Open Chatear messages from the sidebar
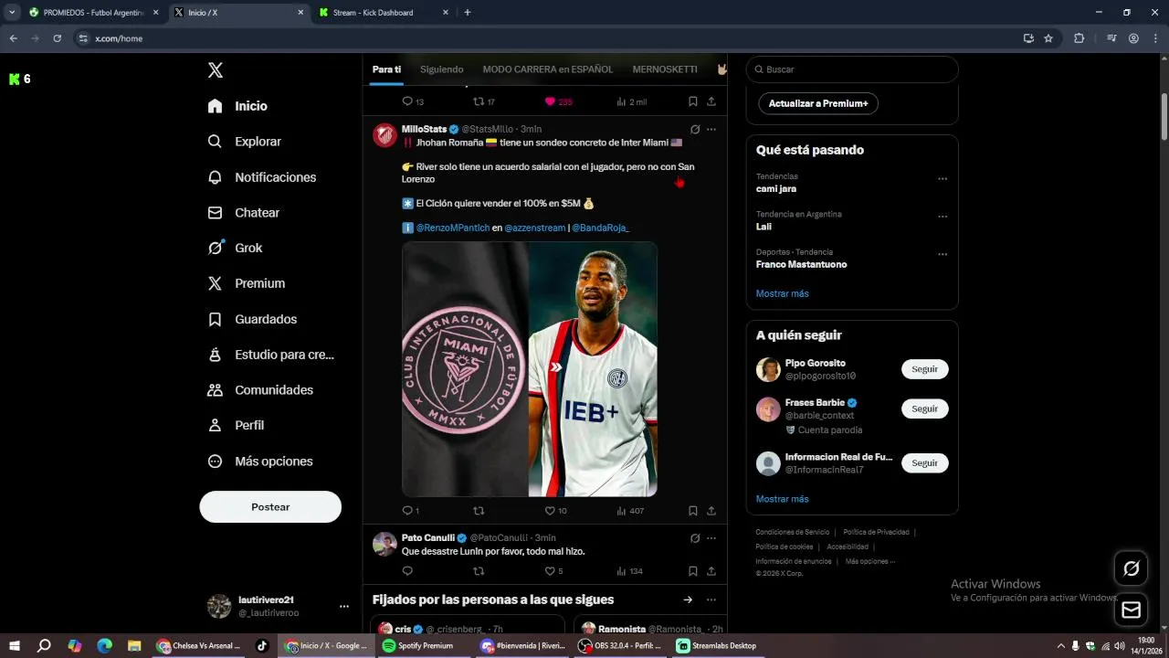This screenshot has height=658, width=1169. click(x=243, y=213)
